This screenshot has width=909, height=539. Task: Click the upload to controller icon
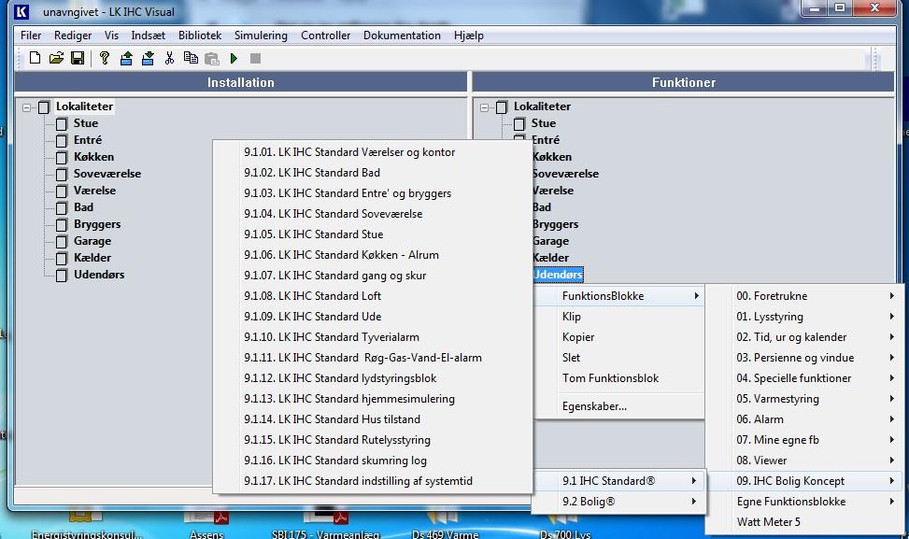coord(127,58)
